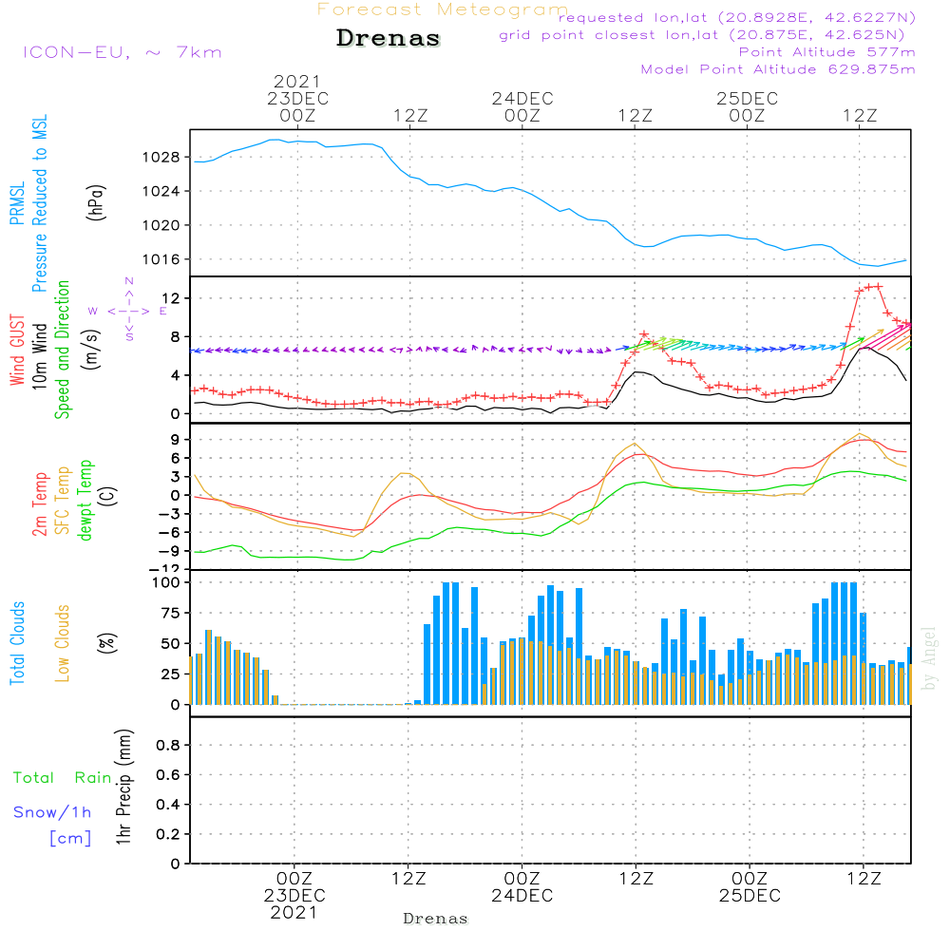
Task: Click the '1hr Precip (mm)' axis label
Action: pos(124,787)
